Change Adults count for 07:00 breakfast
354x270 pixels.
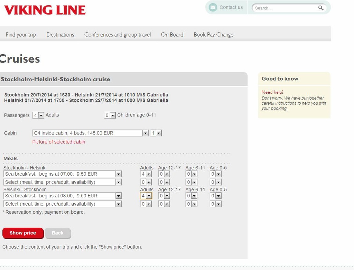[146, 174]
